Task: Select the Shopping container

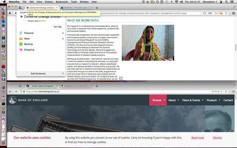Action: point(41,49)
